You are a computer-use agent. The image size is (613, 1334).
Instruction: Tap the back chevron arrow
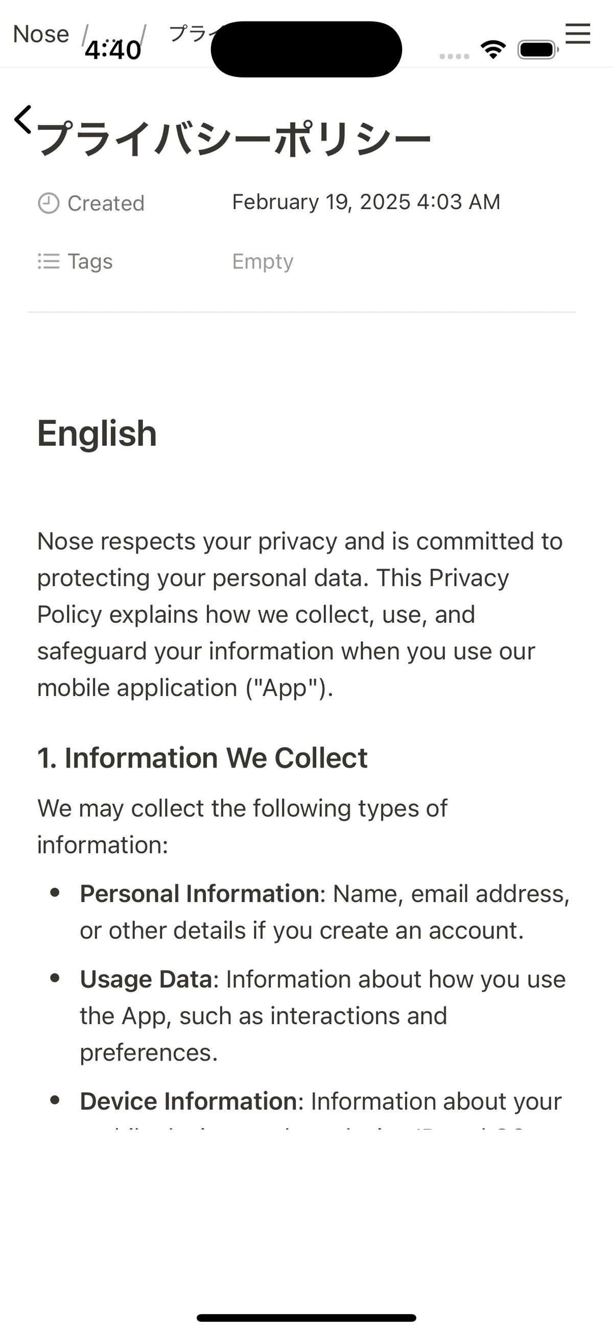[x=23, y=120]
